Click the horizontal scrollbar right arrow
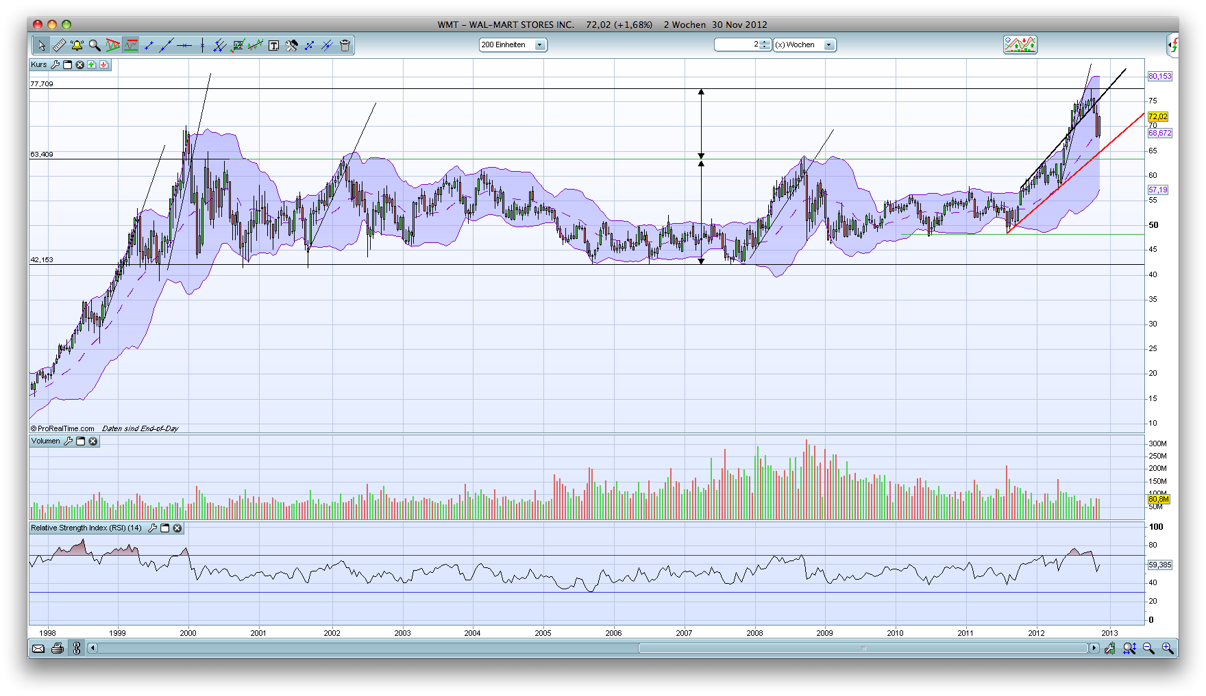 tap(1094, 648)
